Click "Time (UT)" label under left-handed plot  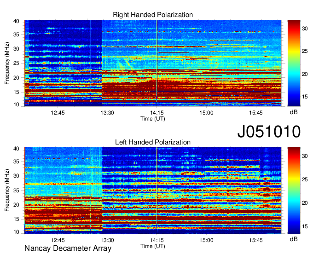pos(153,246)
